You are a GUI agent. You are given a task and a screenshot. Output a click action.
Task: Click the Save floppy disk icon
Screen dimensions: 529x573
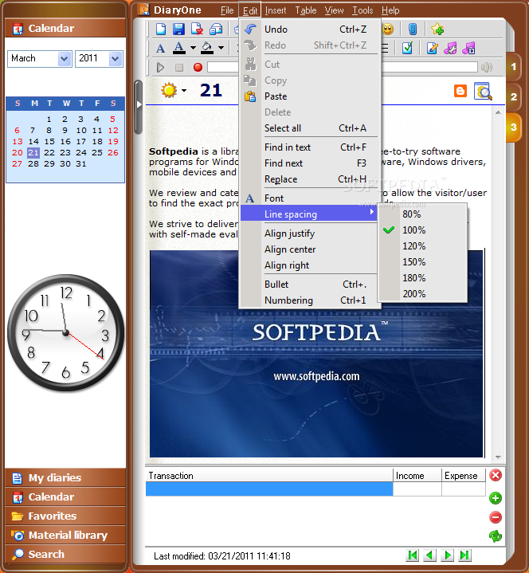click(178, 29)
